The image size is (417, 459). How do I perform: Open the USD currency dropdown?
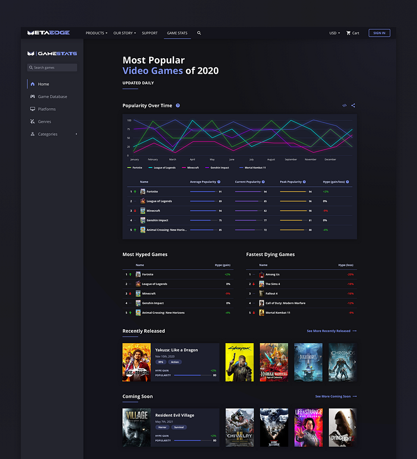(334, 33)
